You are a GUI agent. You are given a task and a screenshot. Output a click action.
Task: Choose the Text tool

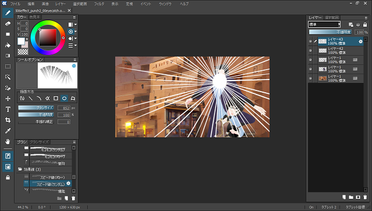[x=8, y=110]
